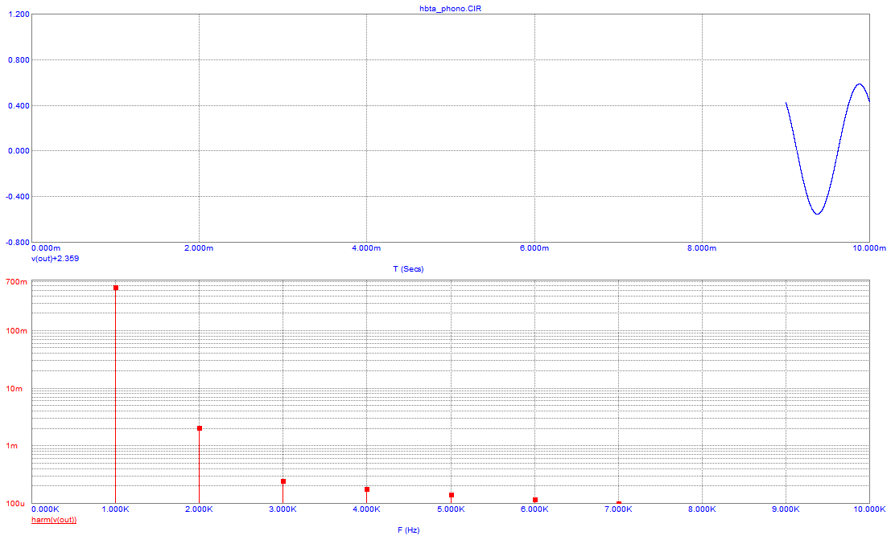Click the 6 kHz harmonic marker
This screenshot has height=544, width=891.
pos(535,500)
